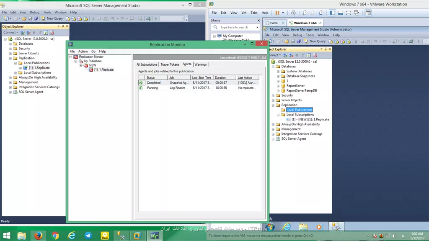The image size is (429, 241).
Task: Click Connect Object Explorer icon in left SSMS
Action: click(23, 33)
